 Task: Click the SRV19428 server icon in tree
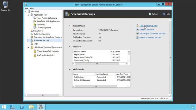[x=29, y=12]
